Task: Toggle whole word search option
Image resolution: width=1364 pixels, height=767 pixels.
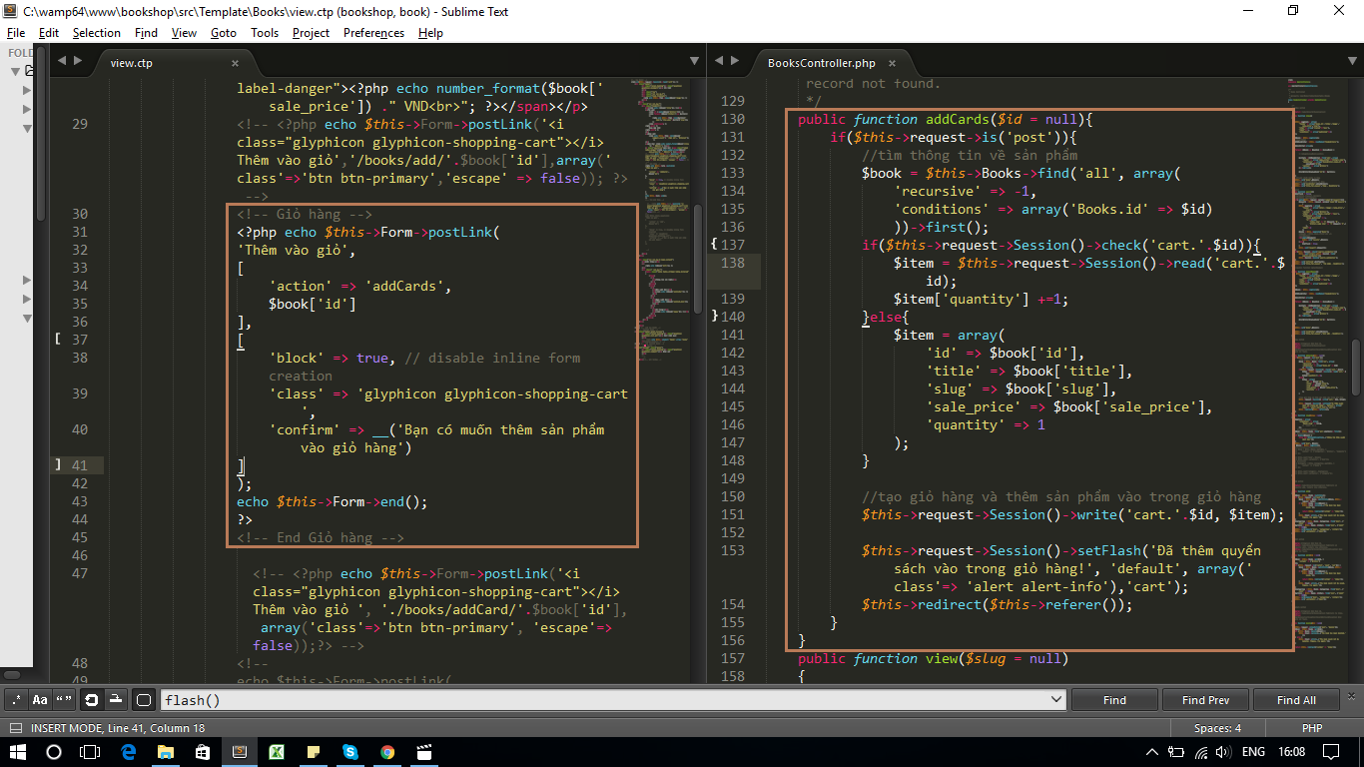Action: click(x=64, y=700)
